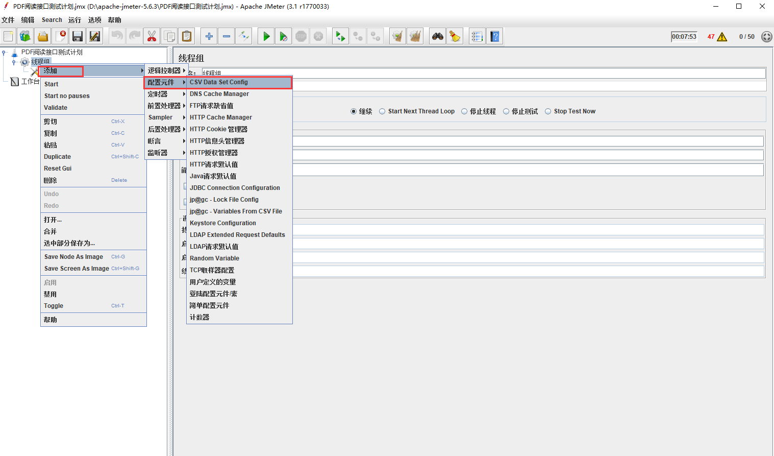Click the Open folder toolbar icon
Screen dimensions: 774x456
click(x=43, y=36)
